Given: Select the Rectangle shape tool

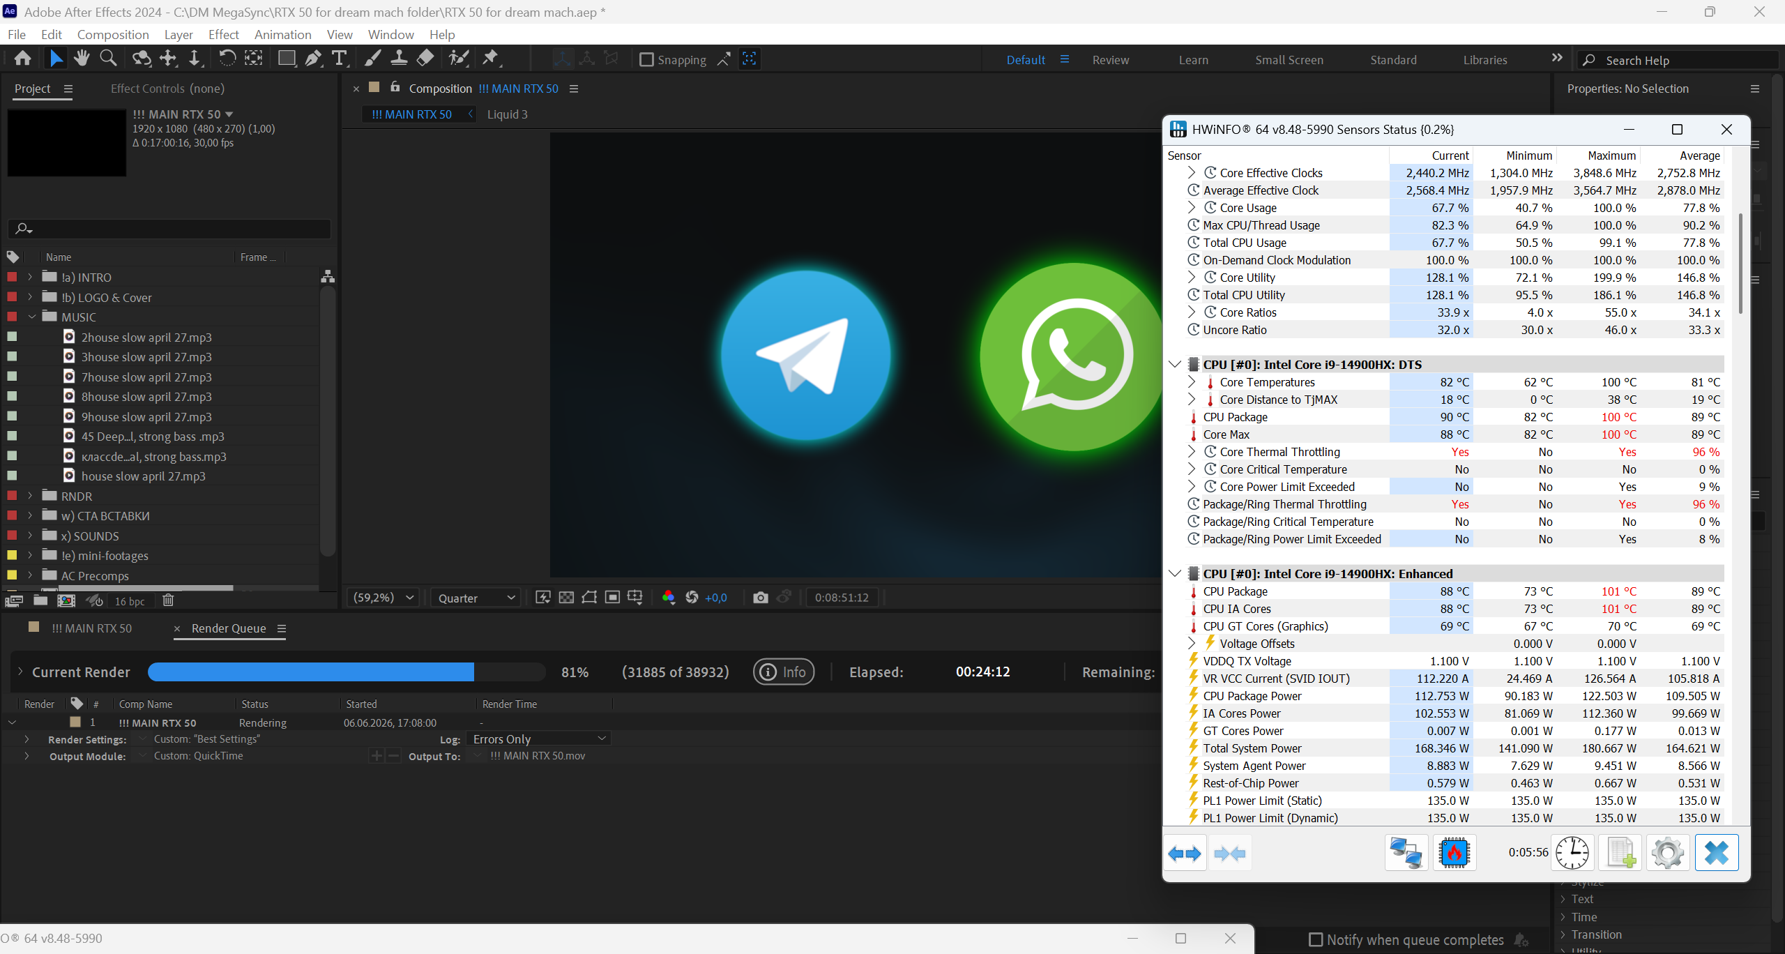Looking at the screenshot, I should pyautogui.click(x=286, y=59).
